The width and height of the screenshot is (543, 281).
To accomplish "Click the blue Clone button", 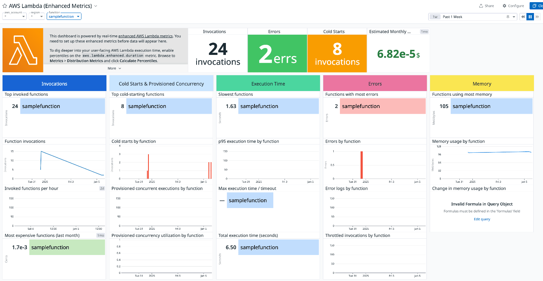I will click(536, 6).
